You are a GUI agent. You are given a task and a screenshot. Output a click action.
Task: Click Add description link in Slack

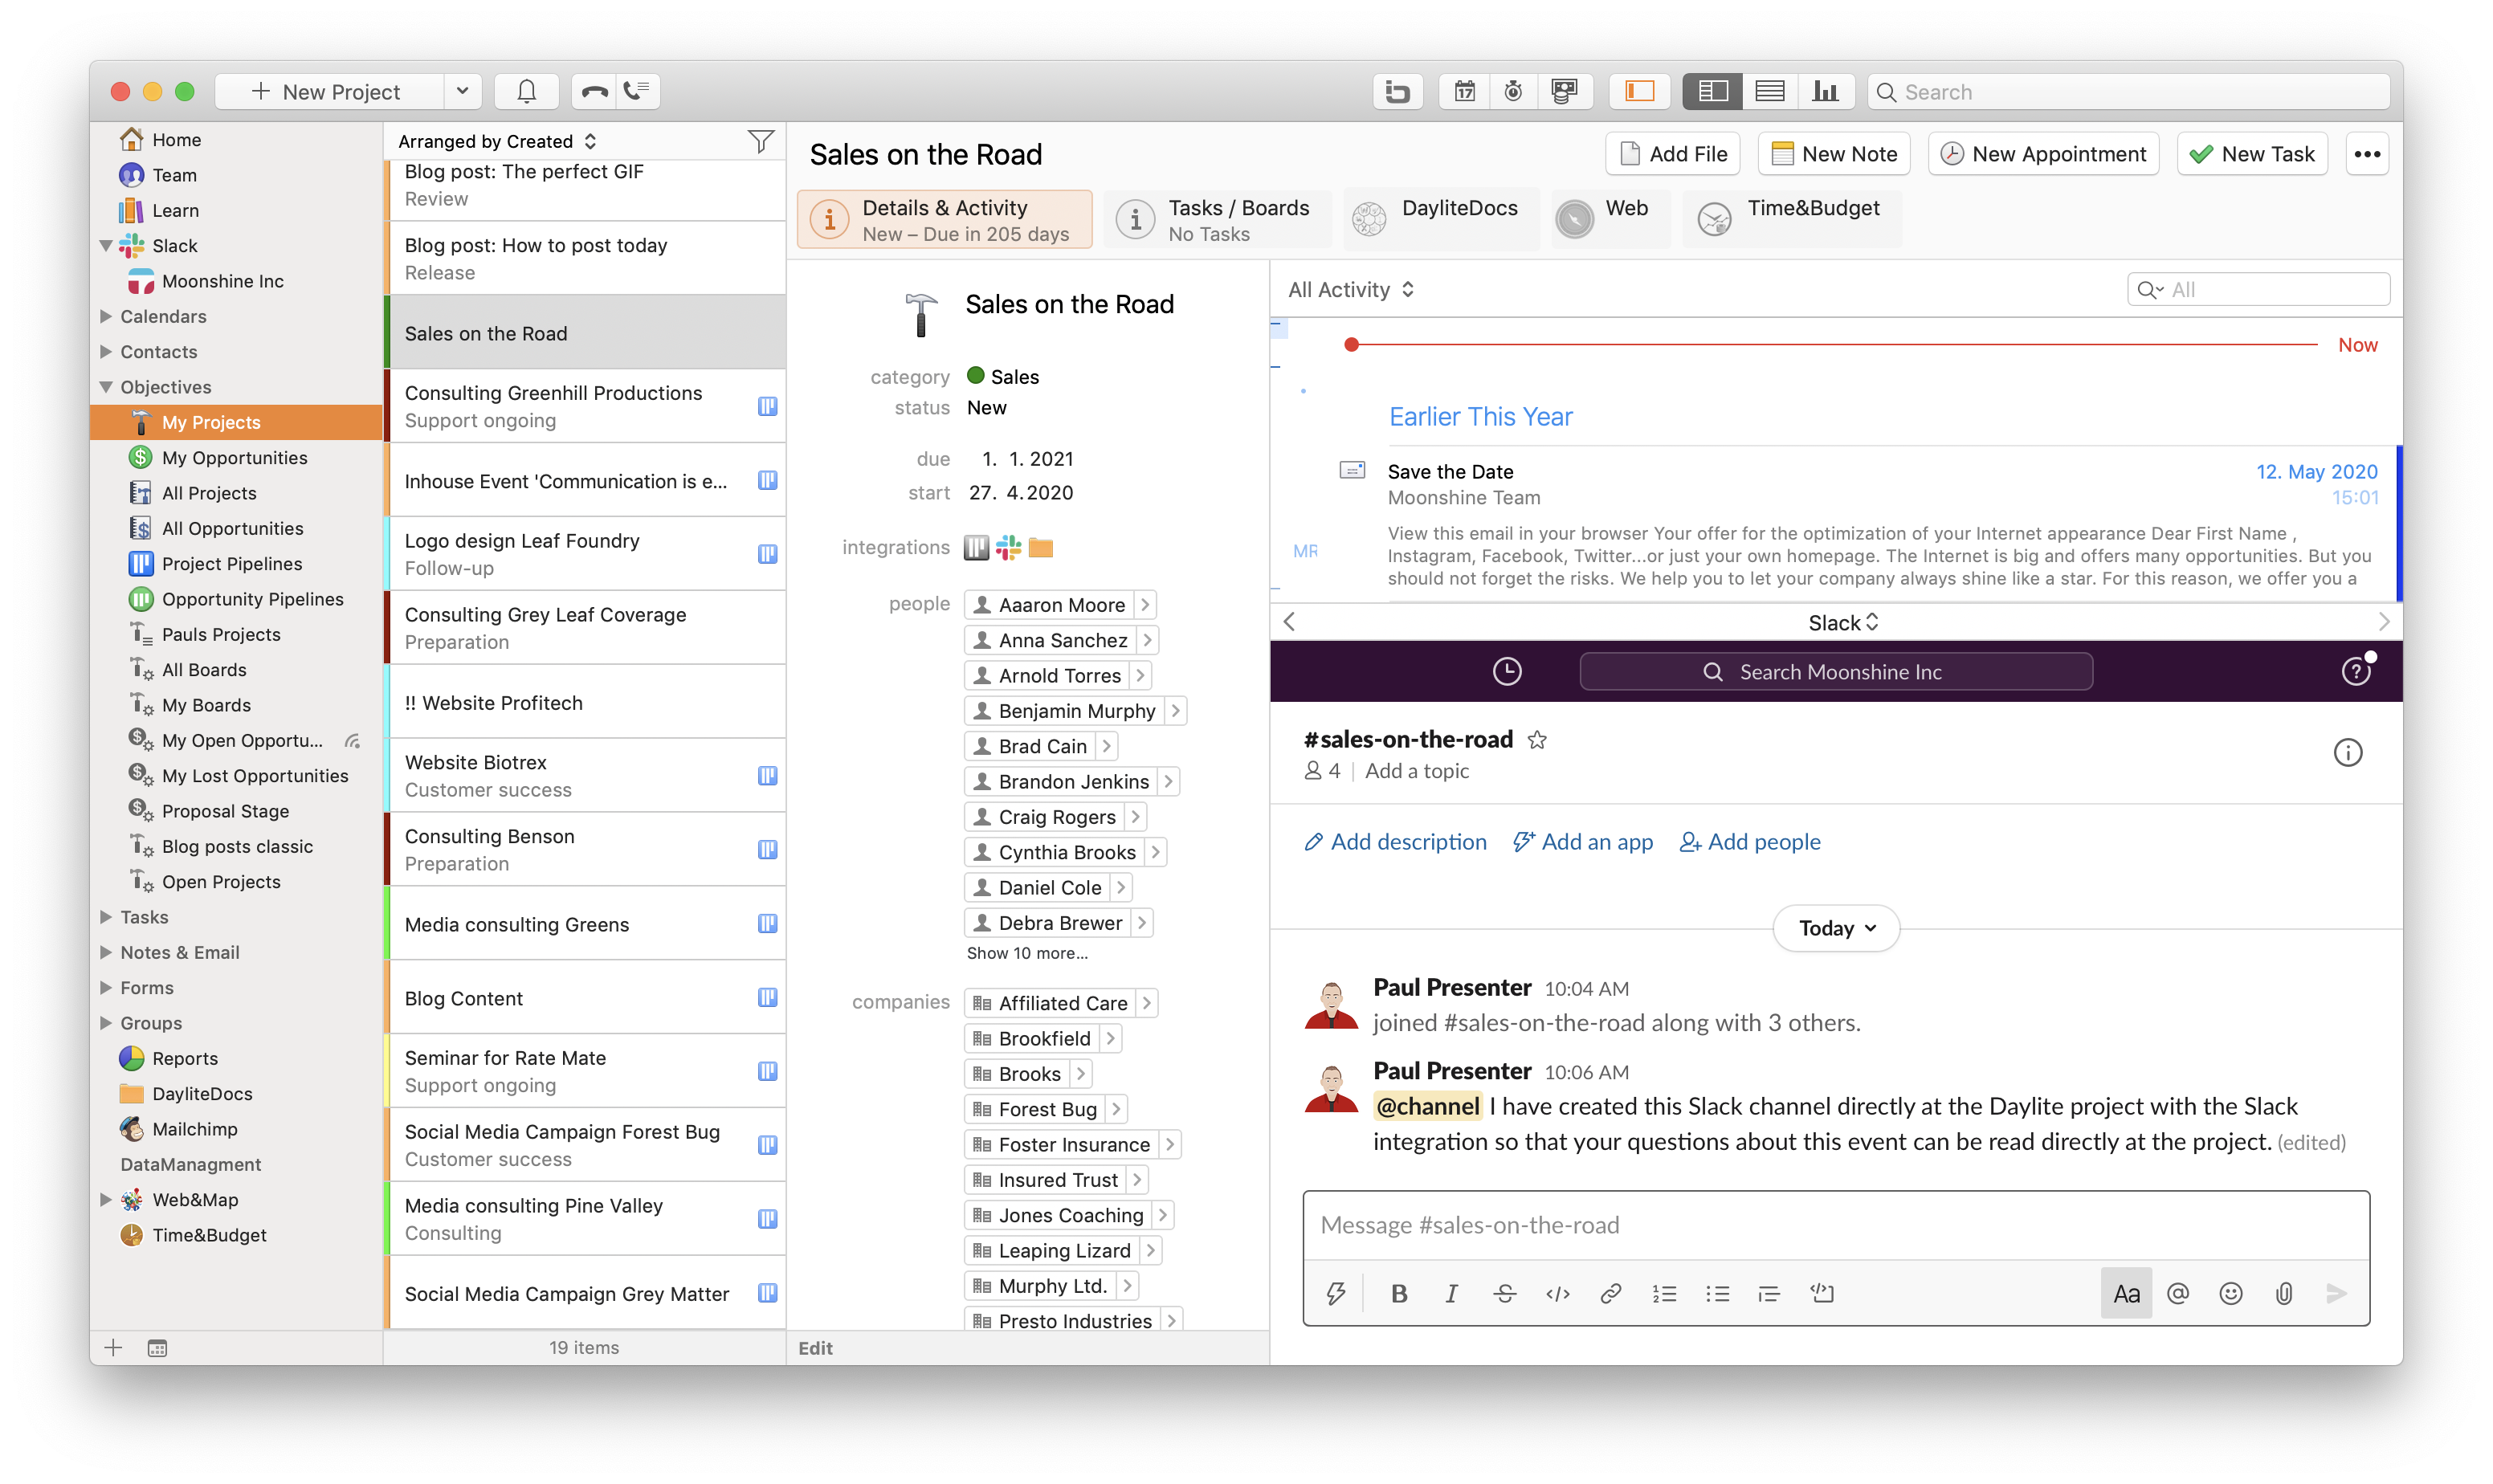1394,842
